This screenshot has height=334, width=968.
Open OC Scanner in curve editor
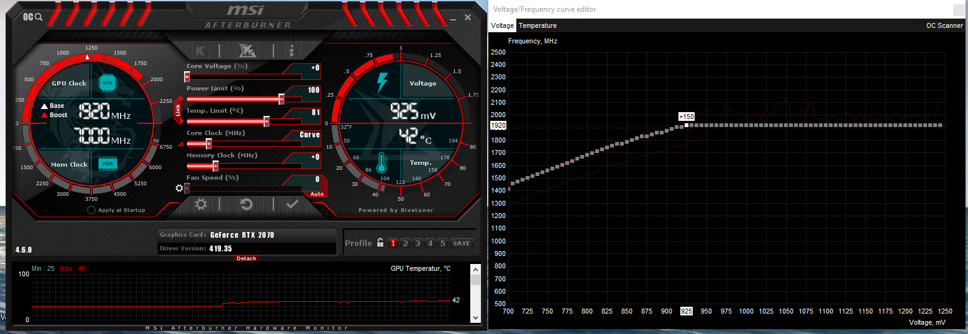(944, 25)
